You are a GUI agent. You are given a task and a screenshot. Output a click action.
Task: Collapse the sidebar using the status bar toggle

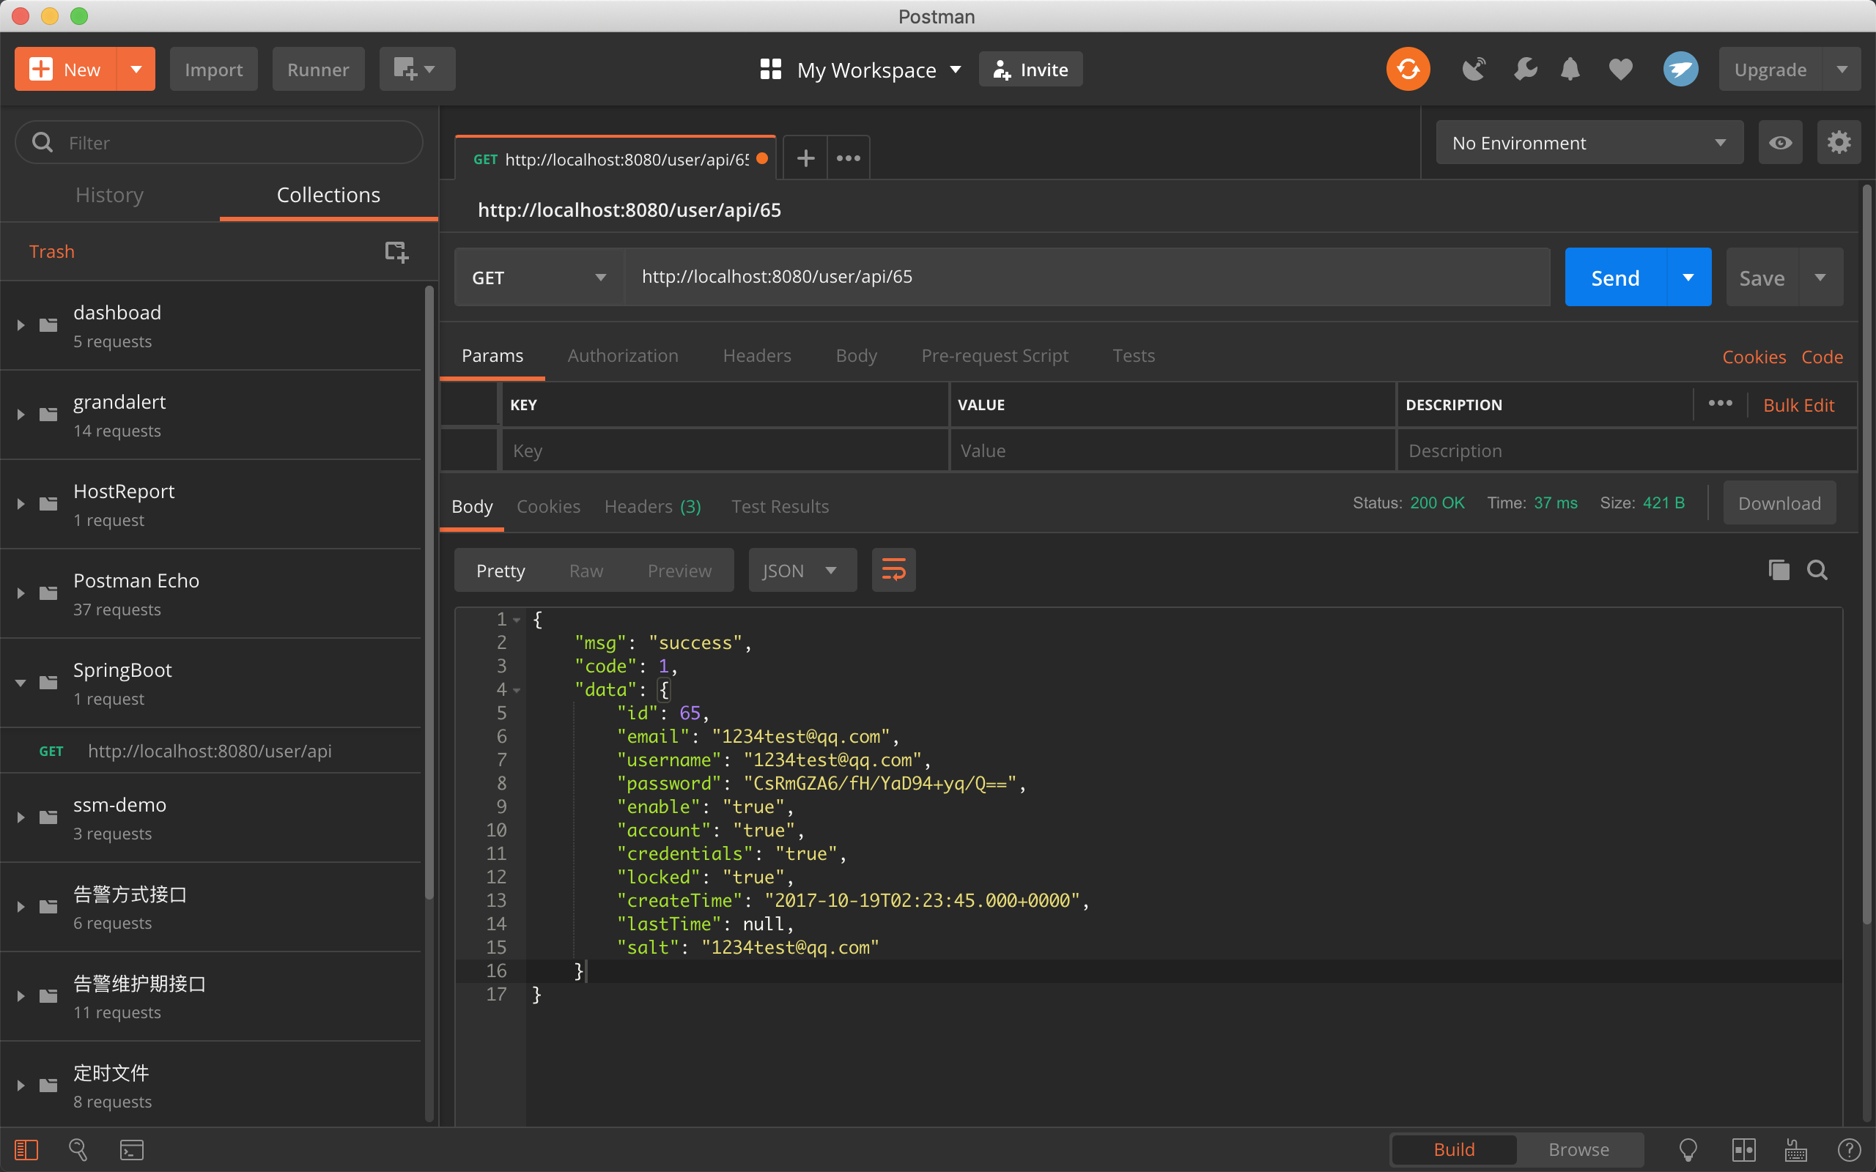(x=26, y=1149)
